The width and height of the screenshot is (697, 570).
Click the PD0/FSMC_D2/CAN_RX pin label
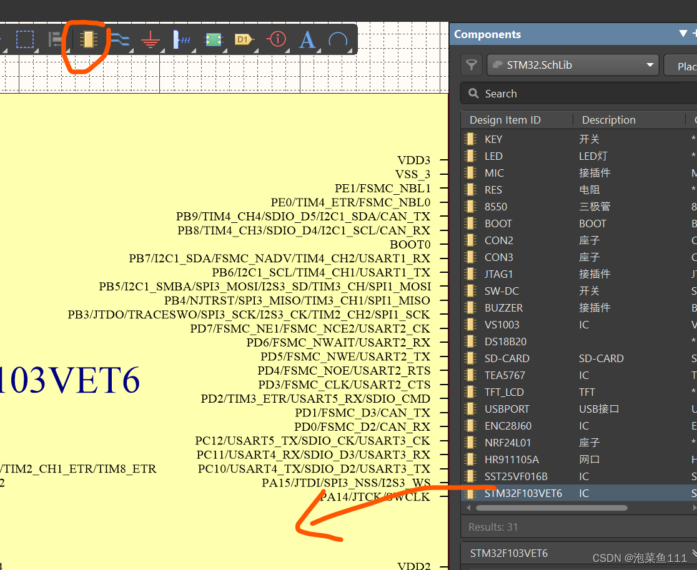tap(362, 427)
